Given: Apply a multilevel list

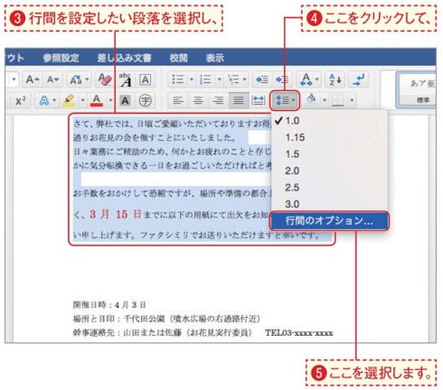Looking at the screenshot, I should tap(233, 79).
